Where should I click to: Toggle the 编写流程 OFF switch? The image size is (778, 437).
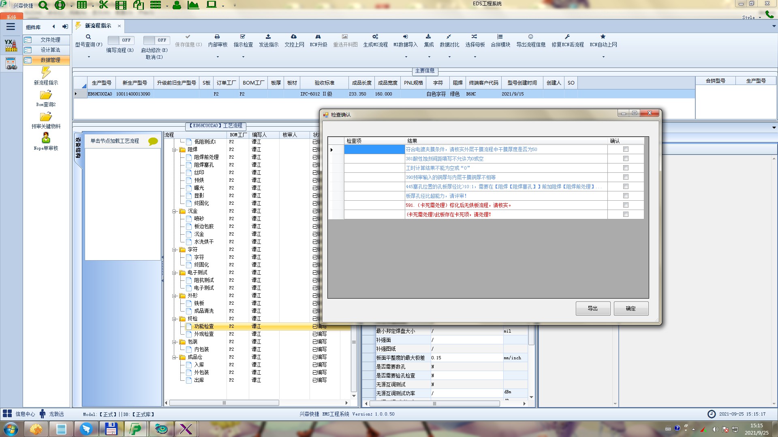coord(120,40)
